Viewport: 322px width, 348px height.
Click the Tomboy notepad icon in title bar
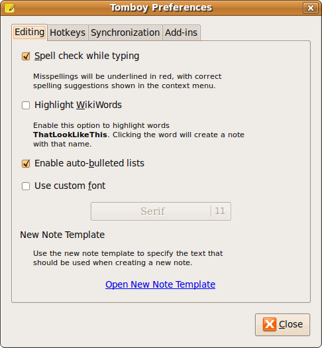point(9,8)
